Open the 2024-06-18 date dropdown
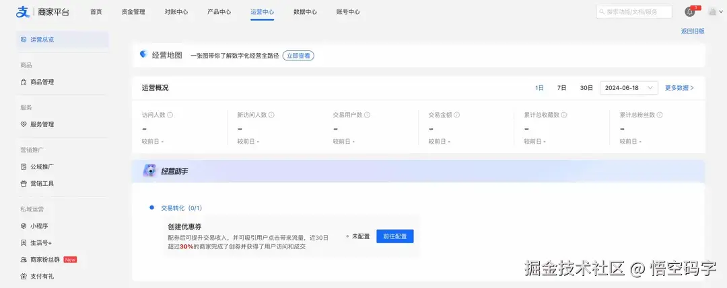Image resolution: width=727 pixels, height=288 pixels. click(629, 88)
